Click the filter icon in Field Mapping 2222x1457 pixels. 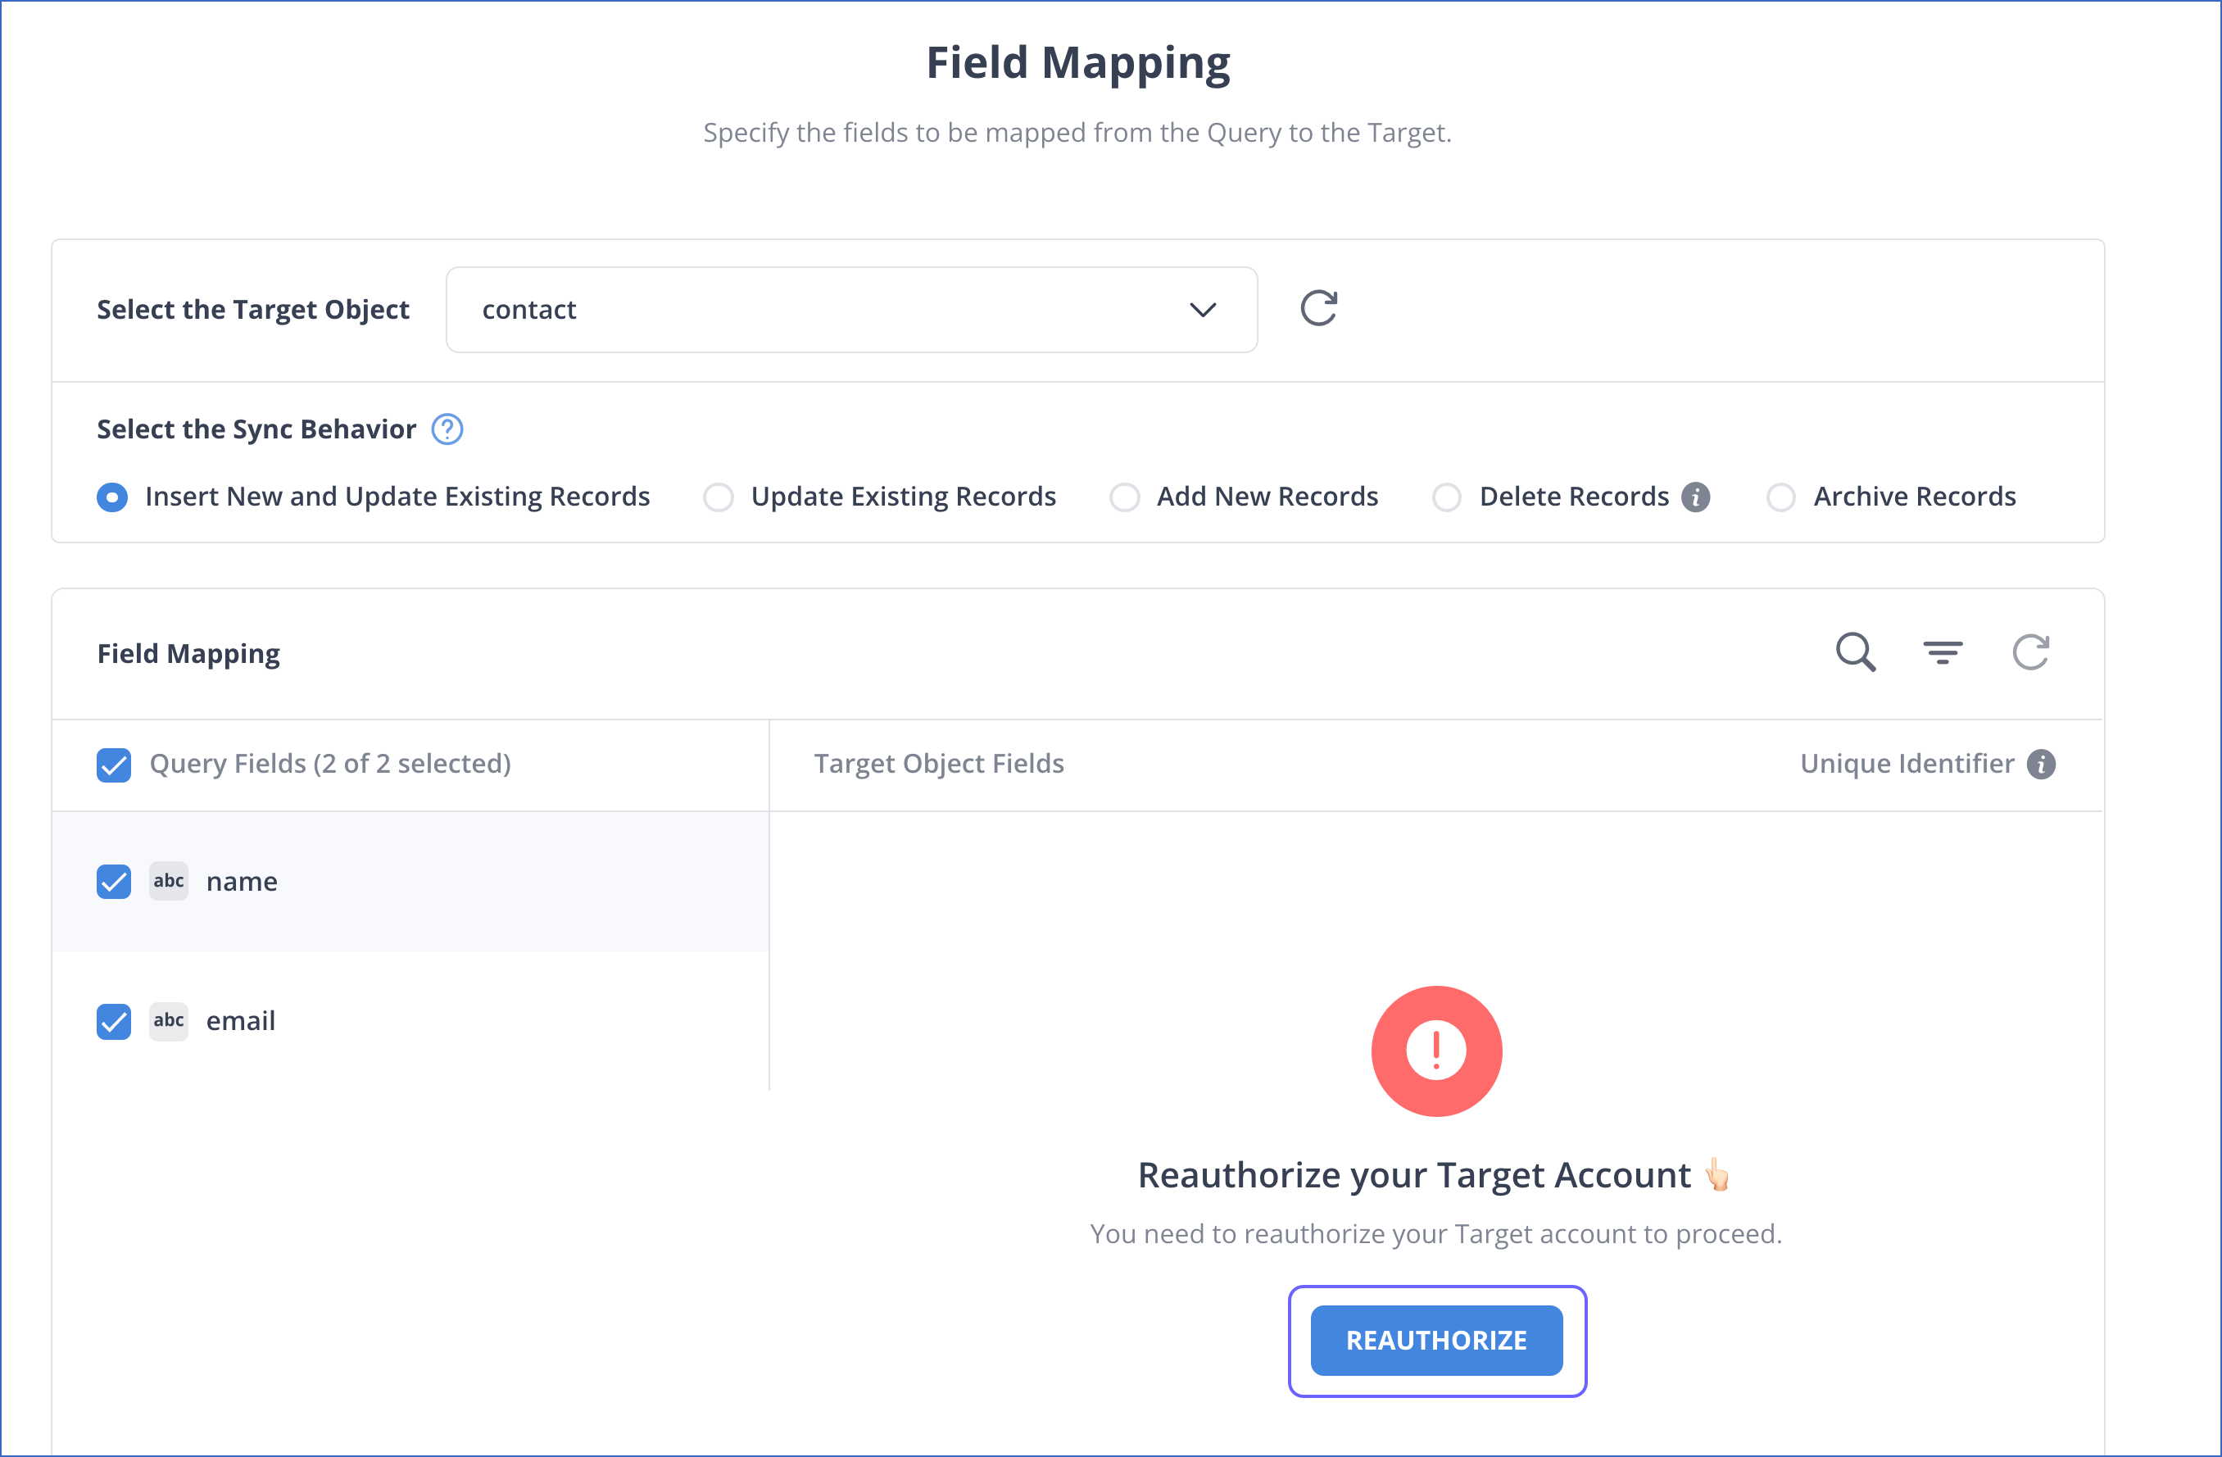[x=1944, y=651]
